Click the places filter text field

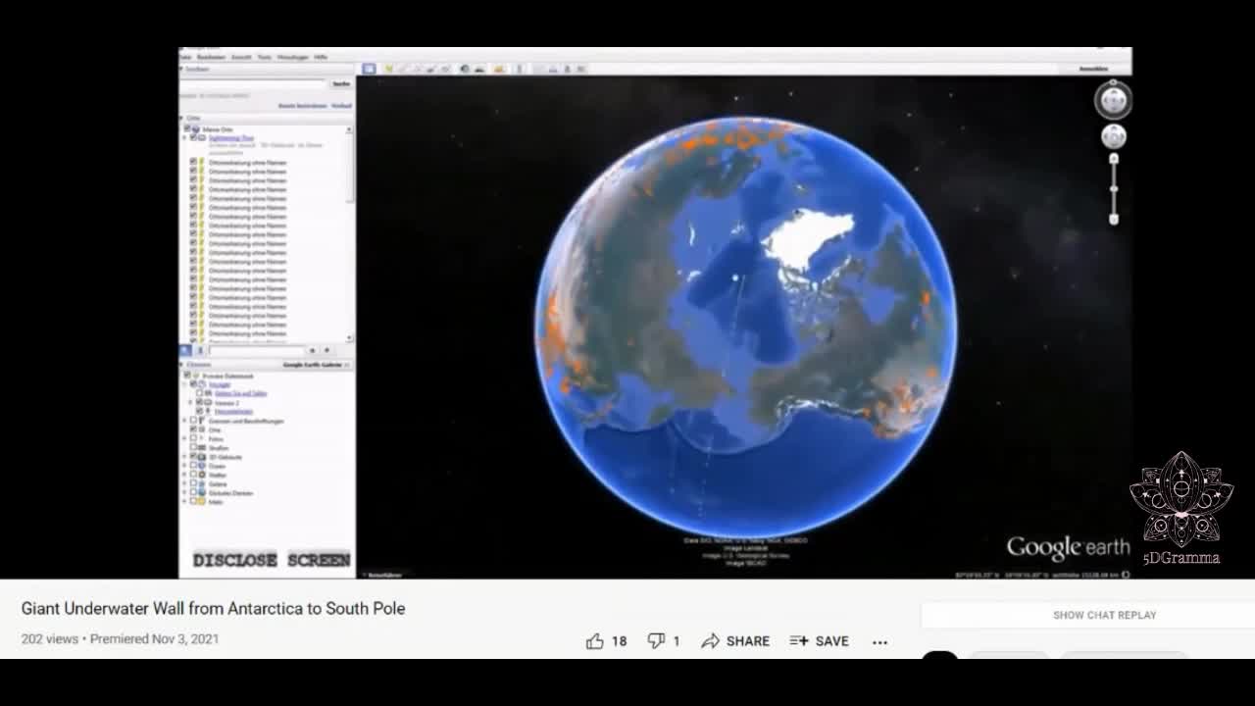click(x=257, y=350)
